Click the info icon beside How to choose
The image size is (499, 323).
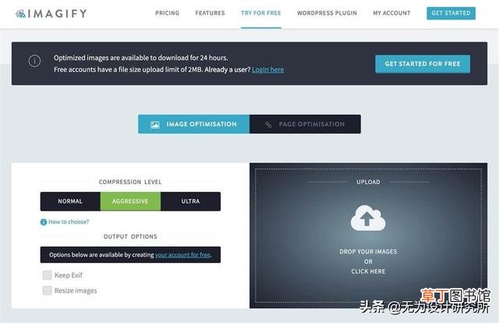pyautogui.click(x=44, y=222)
